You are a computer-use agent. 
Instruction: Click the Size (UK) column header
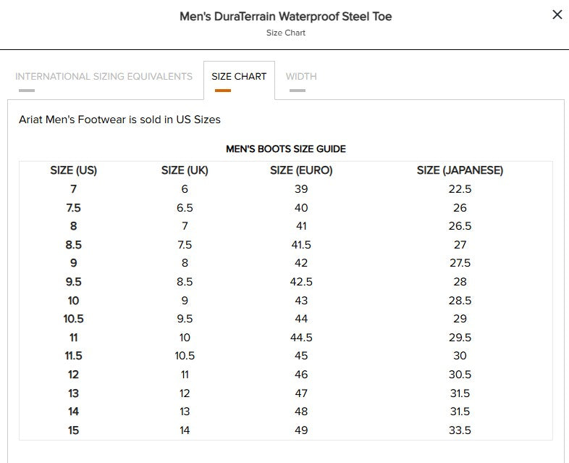tap(185, 170)
